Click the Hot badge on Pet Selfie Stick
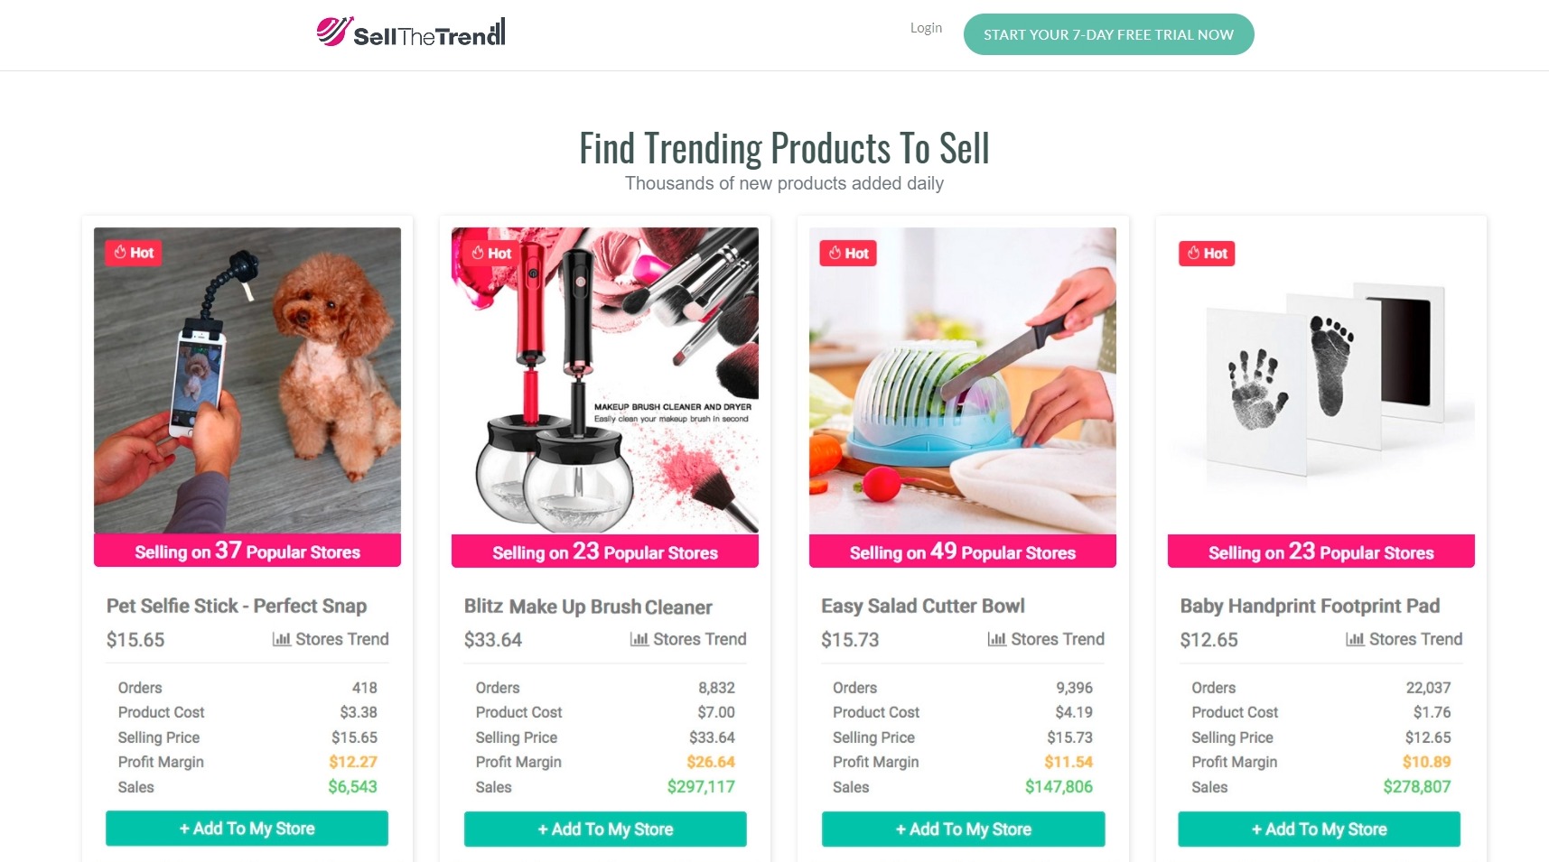 pyautogui.click(x=134, y=253)
